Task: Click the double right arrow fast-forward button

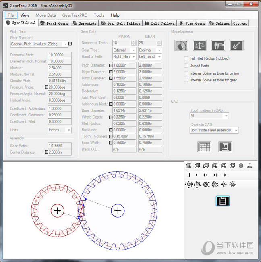Action: 215,175
